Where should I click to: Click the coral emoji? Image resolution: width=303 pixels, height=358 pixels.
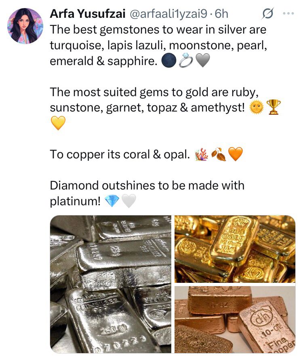tap(201, 154)
